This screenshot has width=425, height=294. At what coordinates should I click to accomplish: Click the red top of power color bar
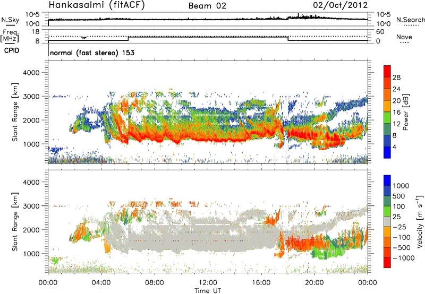point(387,71)
